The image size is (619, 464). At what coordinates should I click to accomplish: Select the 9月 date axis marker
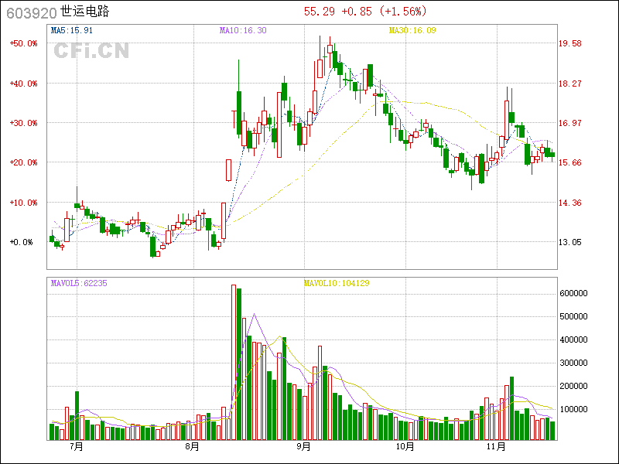pyautogui.click(x=303, y=447)
